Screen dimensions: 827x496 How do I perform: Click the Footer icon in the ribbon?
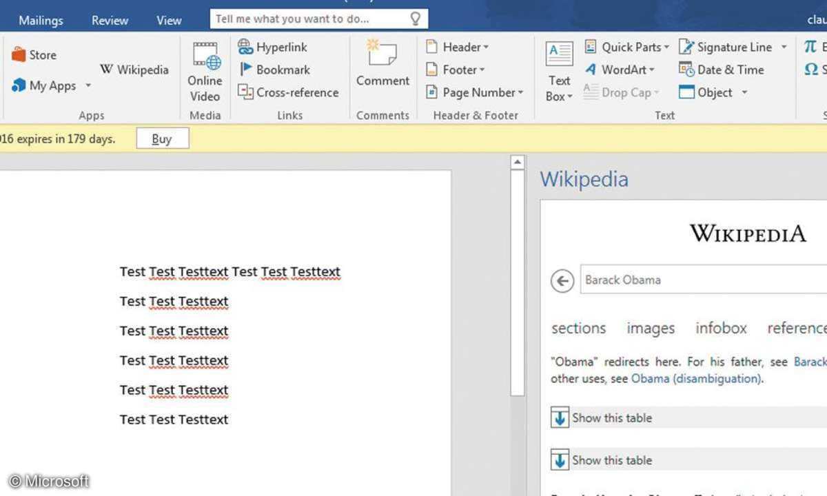pos(432,70)
